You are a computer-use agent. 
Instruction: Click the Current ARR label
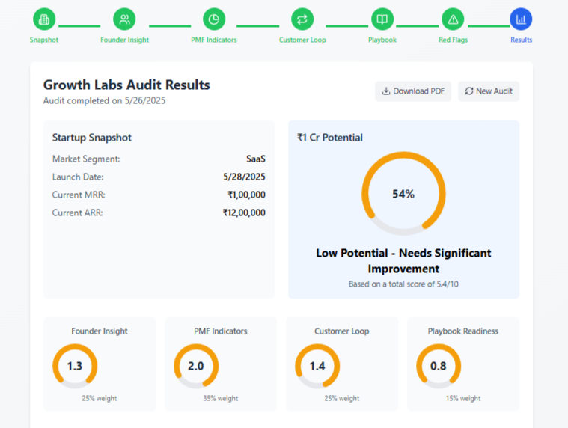coord(78,213)
